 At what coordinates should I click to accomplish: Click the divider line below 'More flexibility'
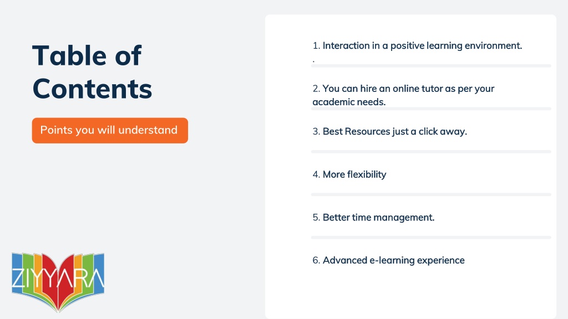[431, 194]
